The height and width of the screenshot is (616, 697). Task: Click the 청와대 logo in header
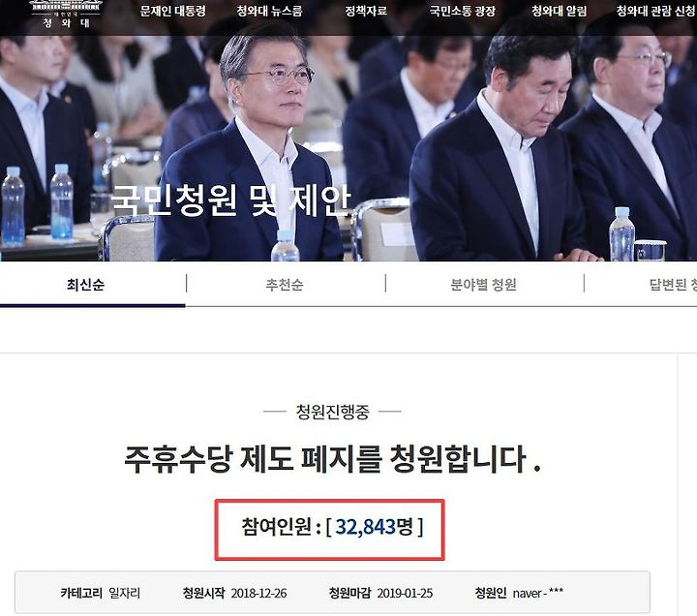(x=66, y=15)
